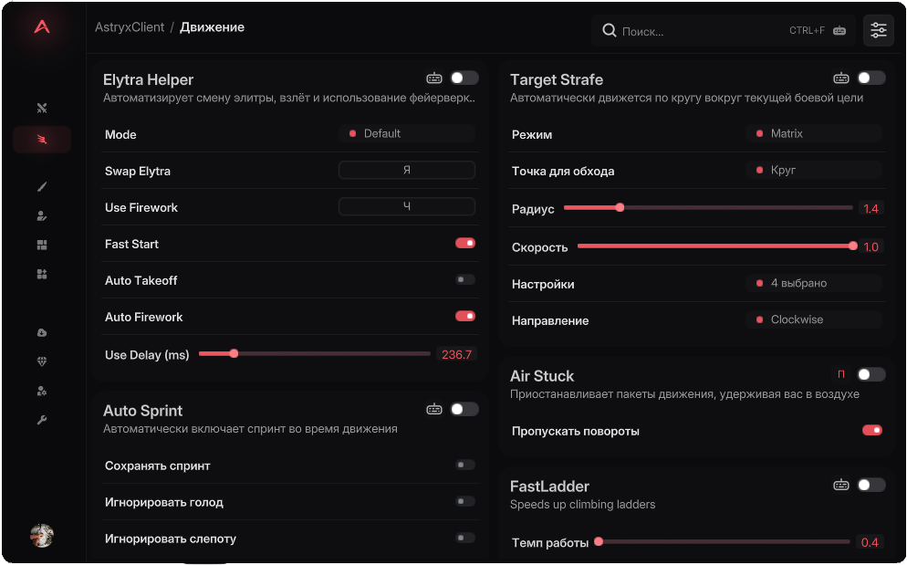Enable the Target Strafe module toggle
This screenshot has height=565, width=907.
(871, 78)
